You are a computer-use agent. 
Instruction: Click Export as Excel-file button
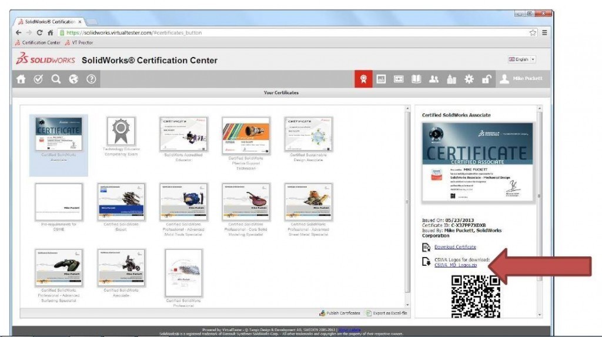386,313
